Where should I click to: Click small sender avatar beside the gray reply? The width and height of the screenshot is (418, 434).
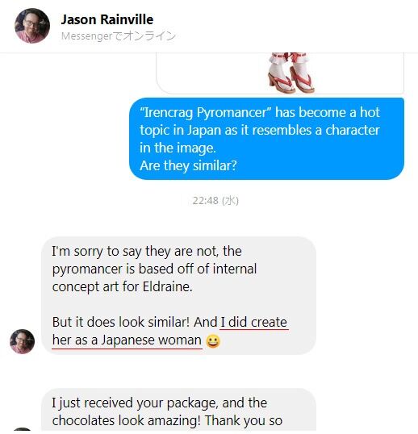22,341
